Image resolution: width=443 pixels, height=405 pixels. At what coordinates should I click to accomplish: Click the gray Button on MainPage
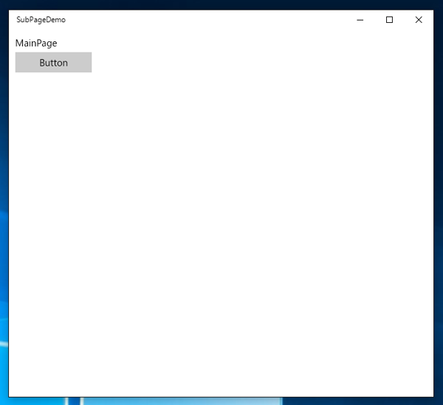click(53, 63)
